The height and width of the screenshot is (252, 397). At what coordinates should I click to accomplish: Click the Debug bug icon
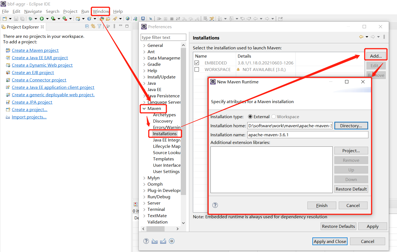tap(30, 19)
